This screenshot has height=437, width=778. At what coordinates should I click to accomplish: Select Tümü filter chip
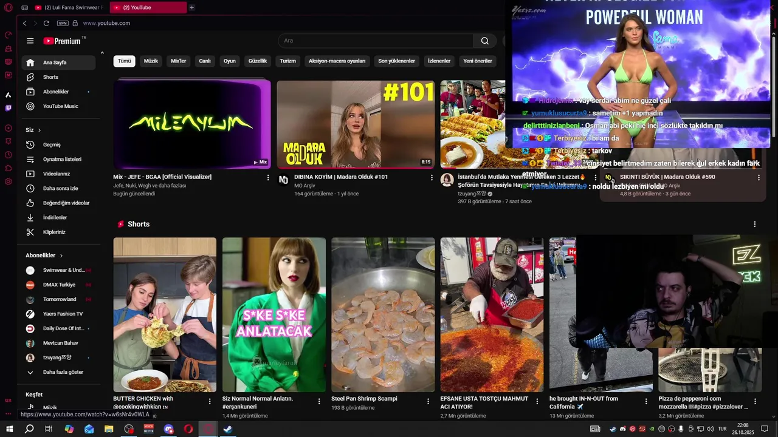tap(124, 61)
